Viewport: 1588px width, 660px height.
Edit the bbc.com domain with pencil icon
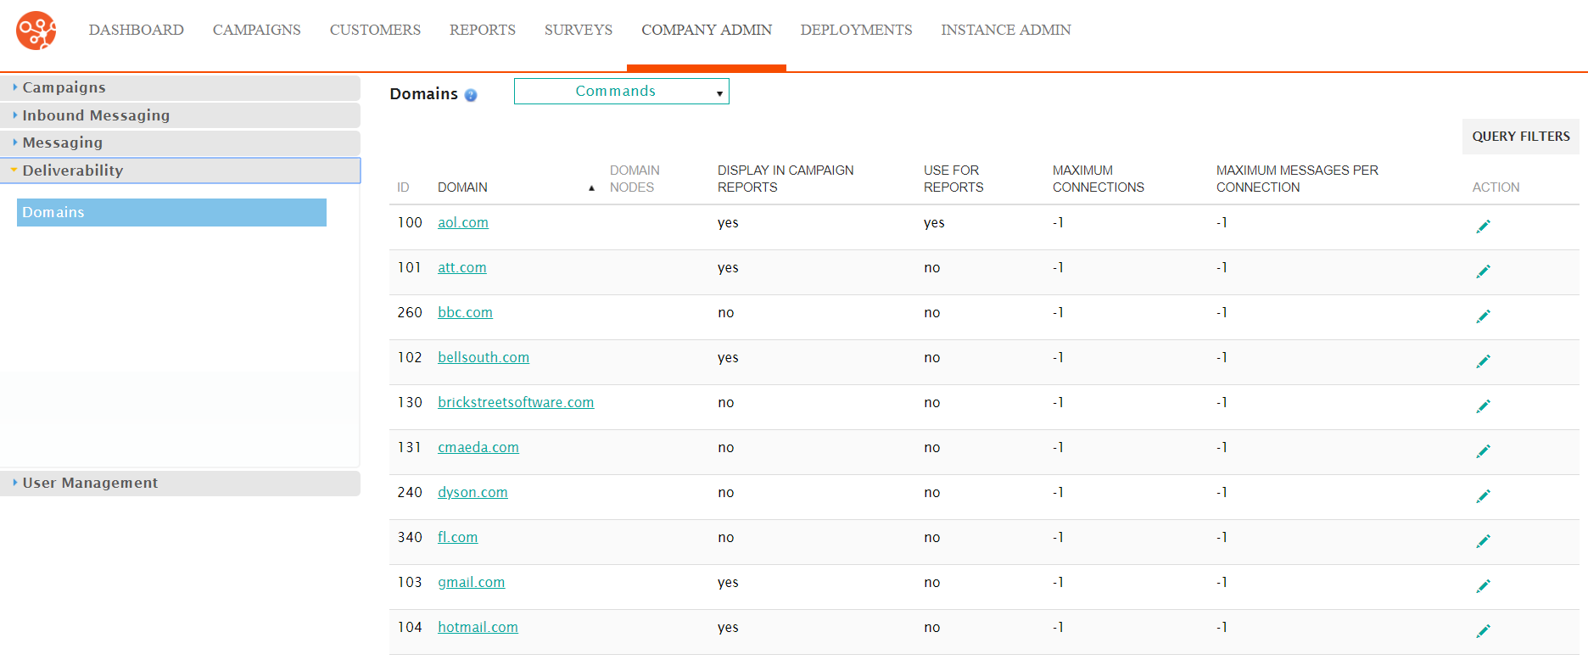click(x=1483, y=316)
